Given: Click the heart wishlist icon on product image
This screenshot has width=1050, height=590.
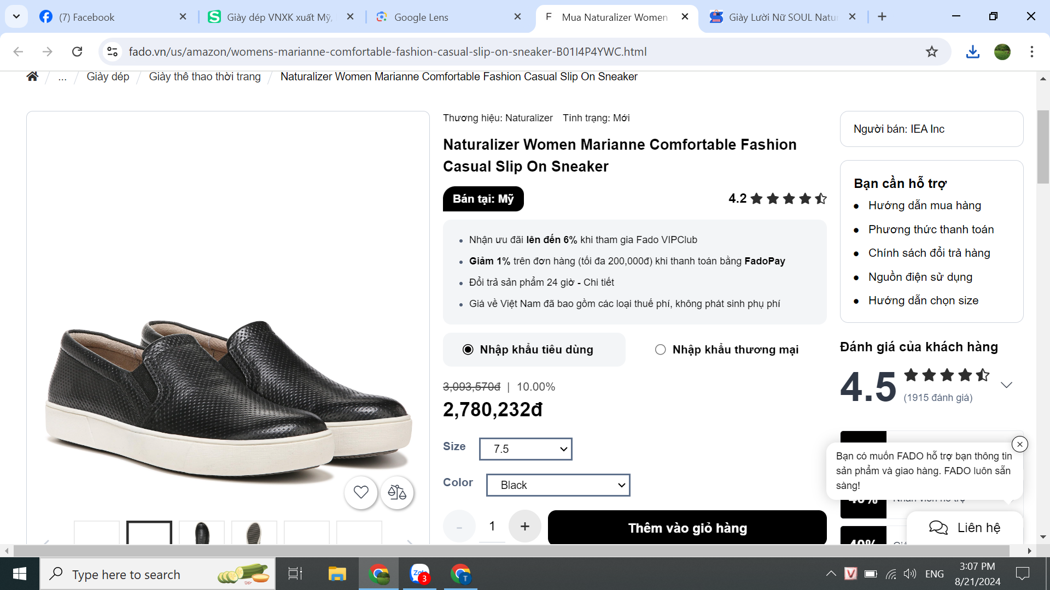Looking at the screenshot, I should [x=361, y=492].
